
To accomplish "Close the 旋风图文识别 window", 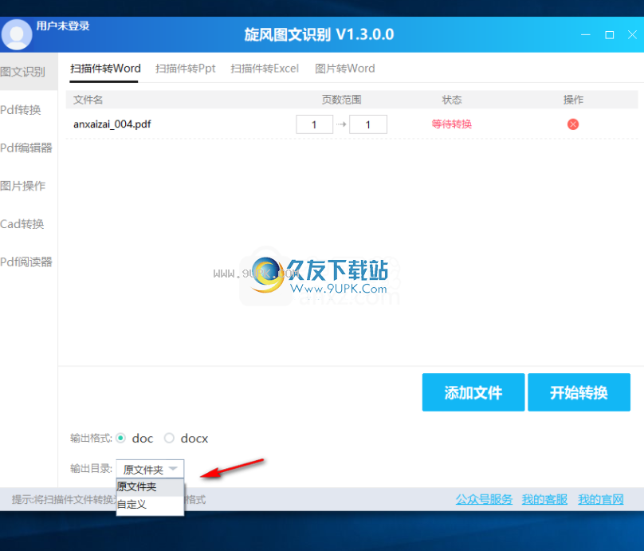I will 633,35.
